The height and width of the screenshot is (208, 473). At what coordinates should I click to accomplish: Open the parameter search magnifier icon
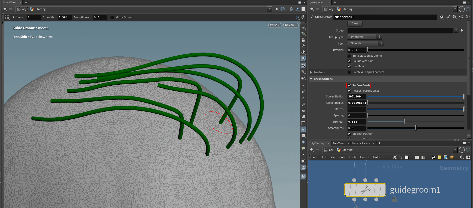pos(455,17)
